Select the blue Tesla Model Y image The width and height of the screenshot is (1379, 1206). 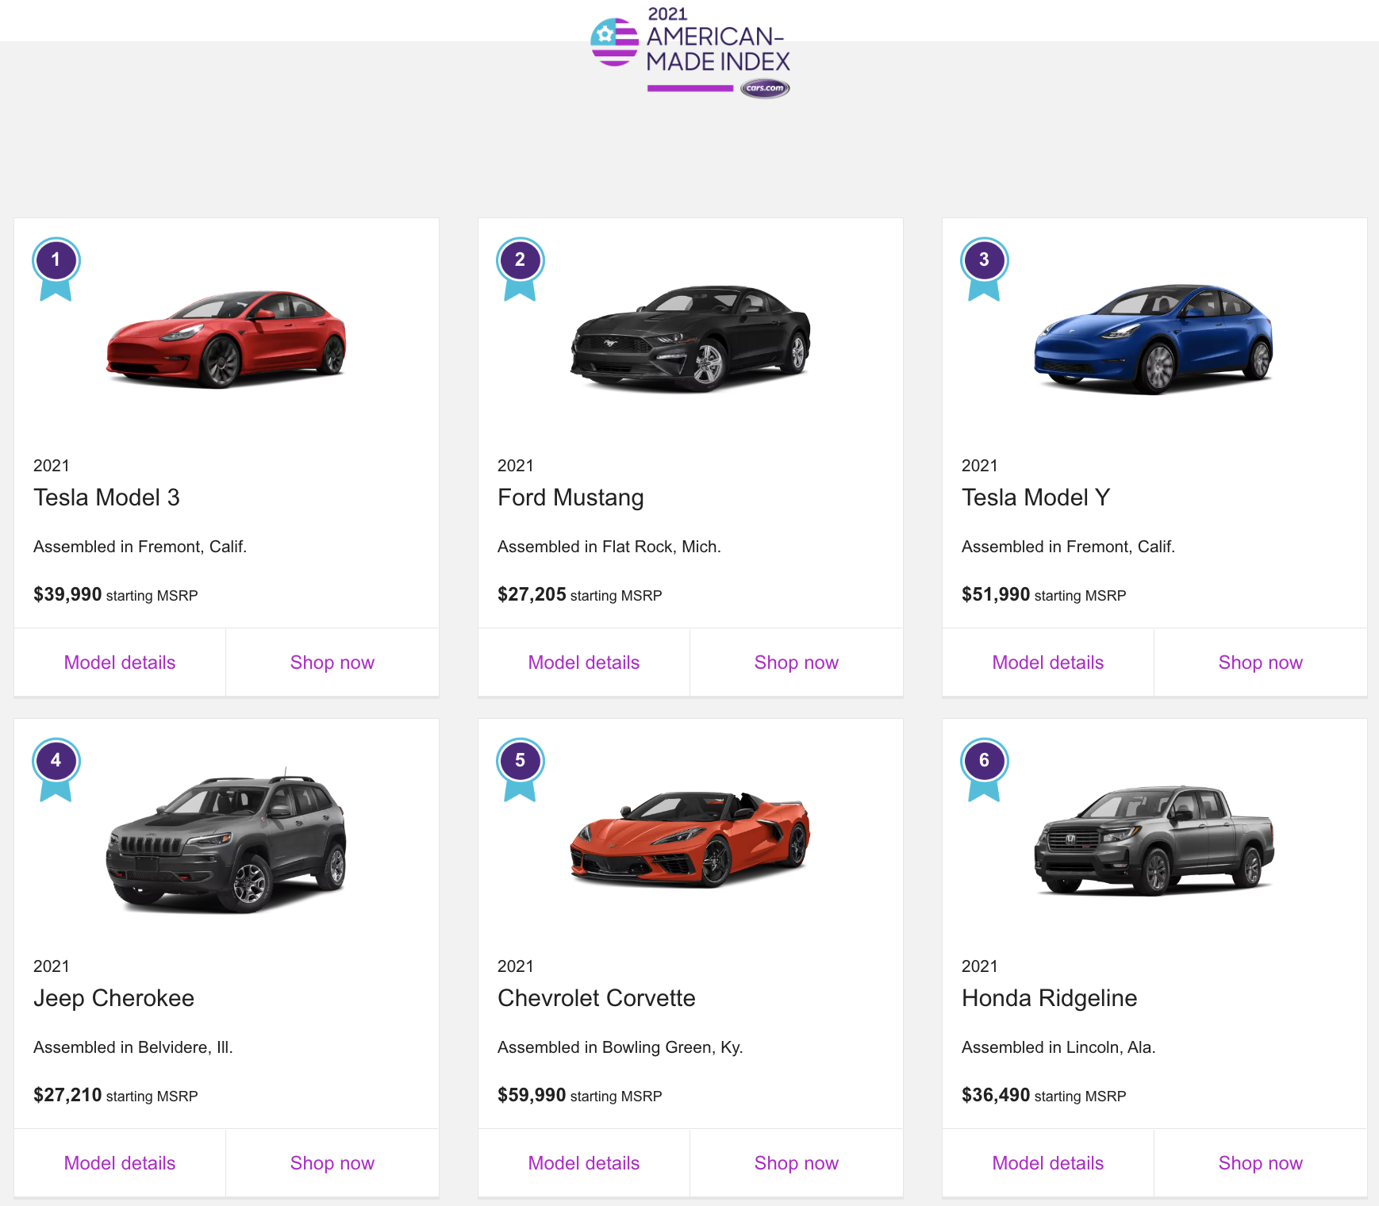(x=1154, y=340)
